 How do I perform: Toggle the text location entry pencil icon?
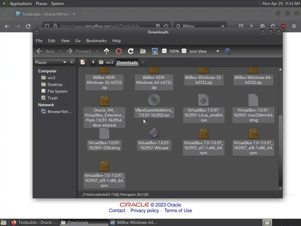coord(83,62)
